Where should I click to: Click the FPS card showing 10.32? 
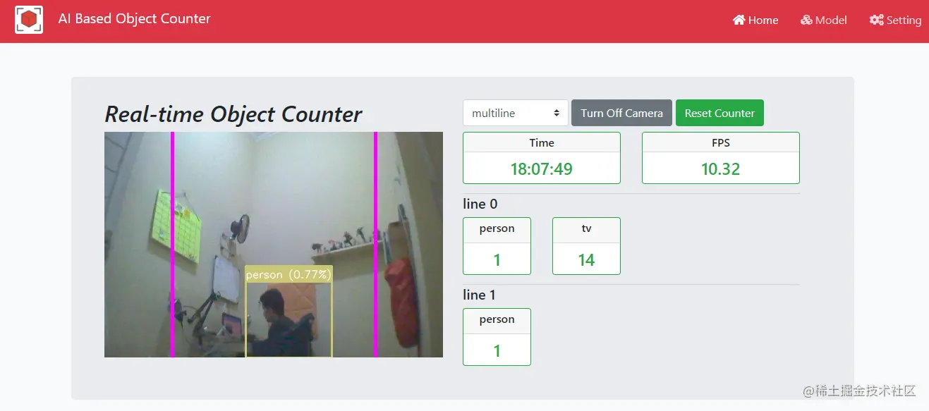(x=721, y=158)
